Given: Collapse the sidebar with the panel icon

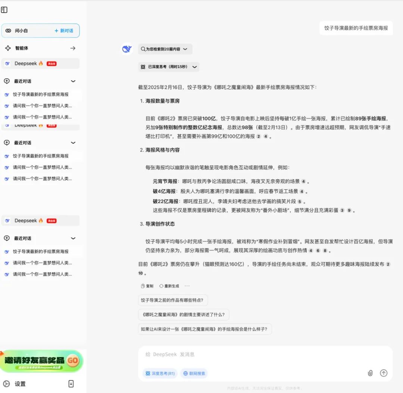Looking at the screenshot, I should click(4, 10).
